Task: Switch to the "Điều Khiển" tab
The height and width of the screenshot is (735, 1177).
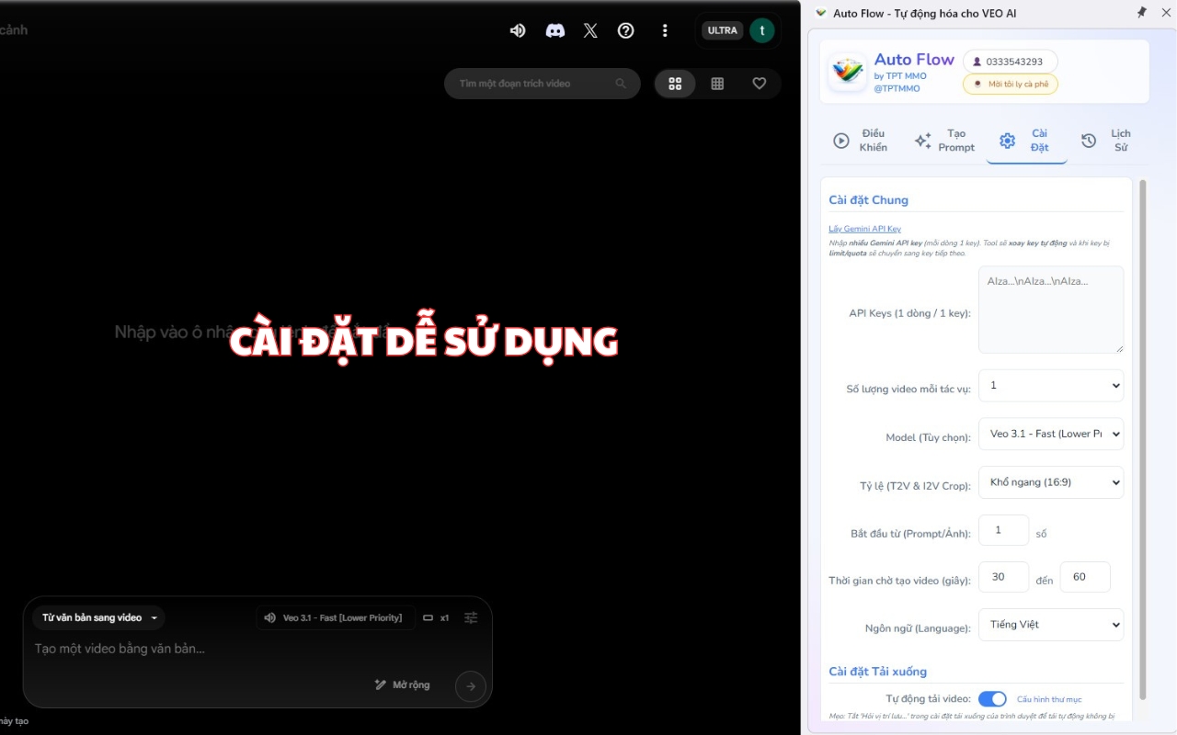Action: point(862,141)
